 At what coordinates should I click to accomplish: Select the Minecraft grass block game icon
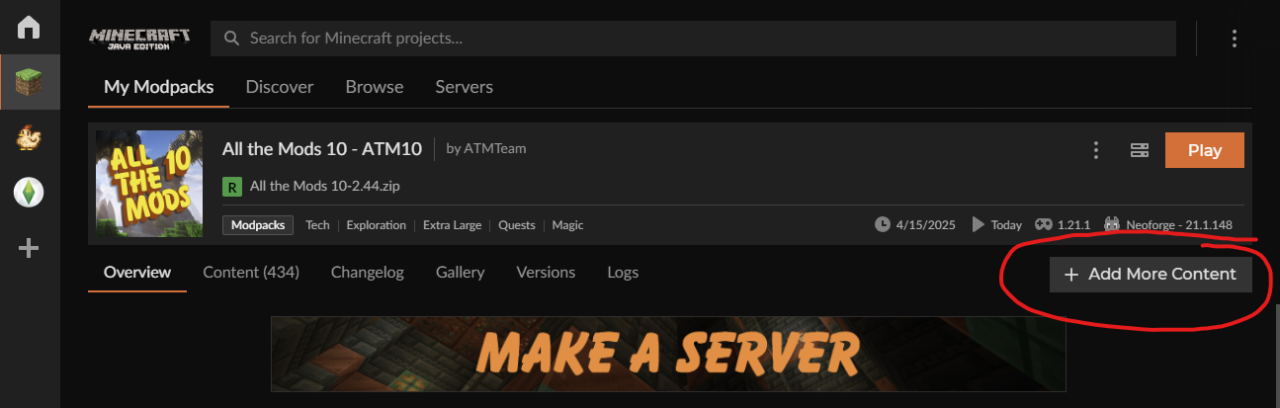(29, 82)
